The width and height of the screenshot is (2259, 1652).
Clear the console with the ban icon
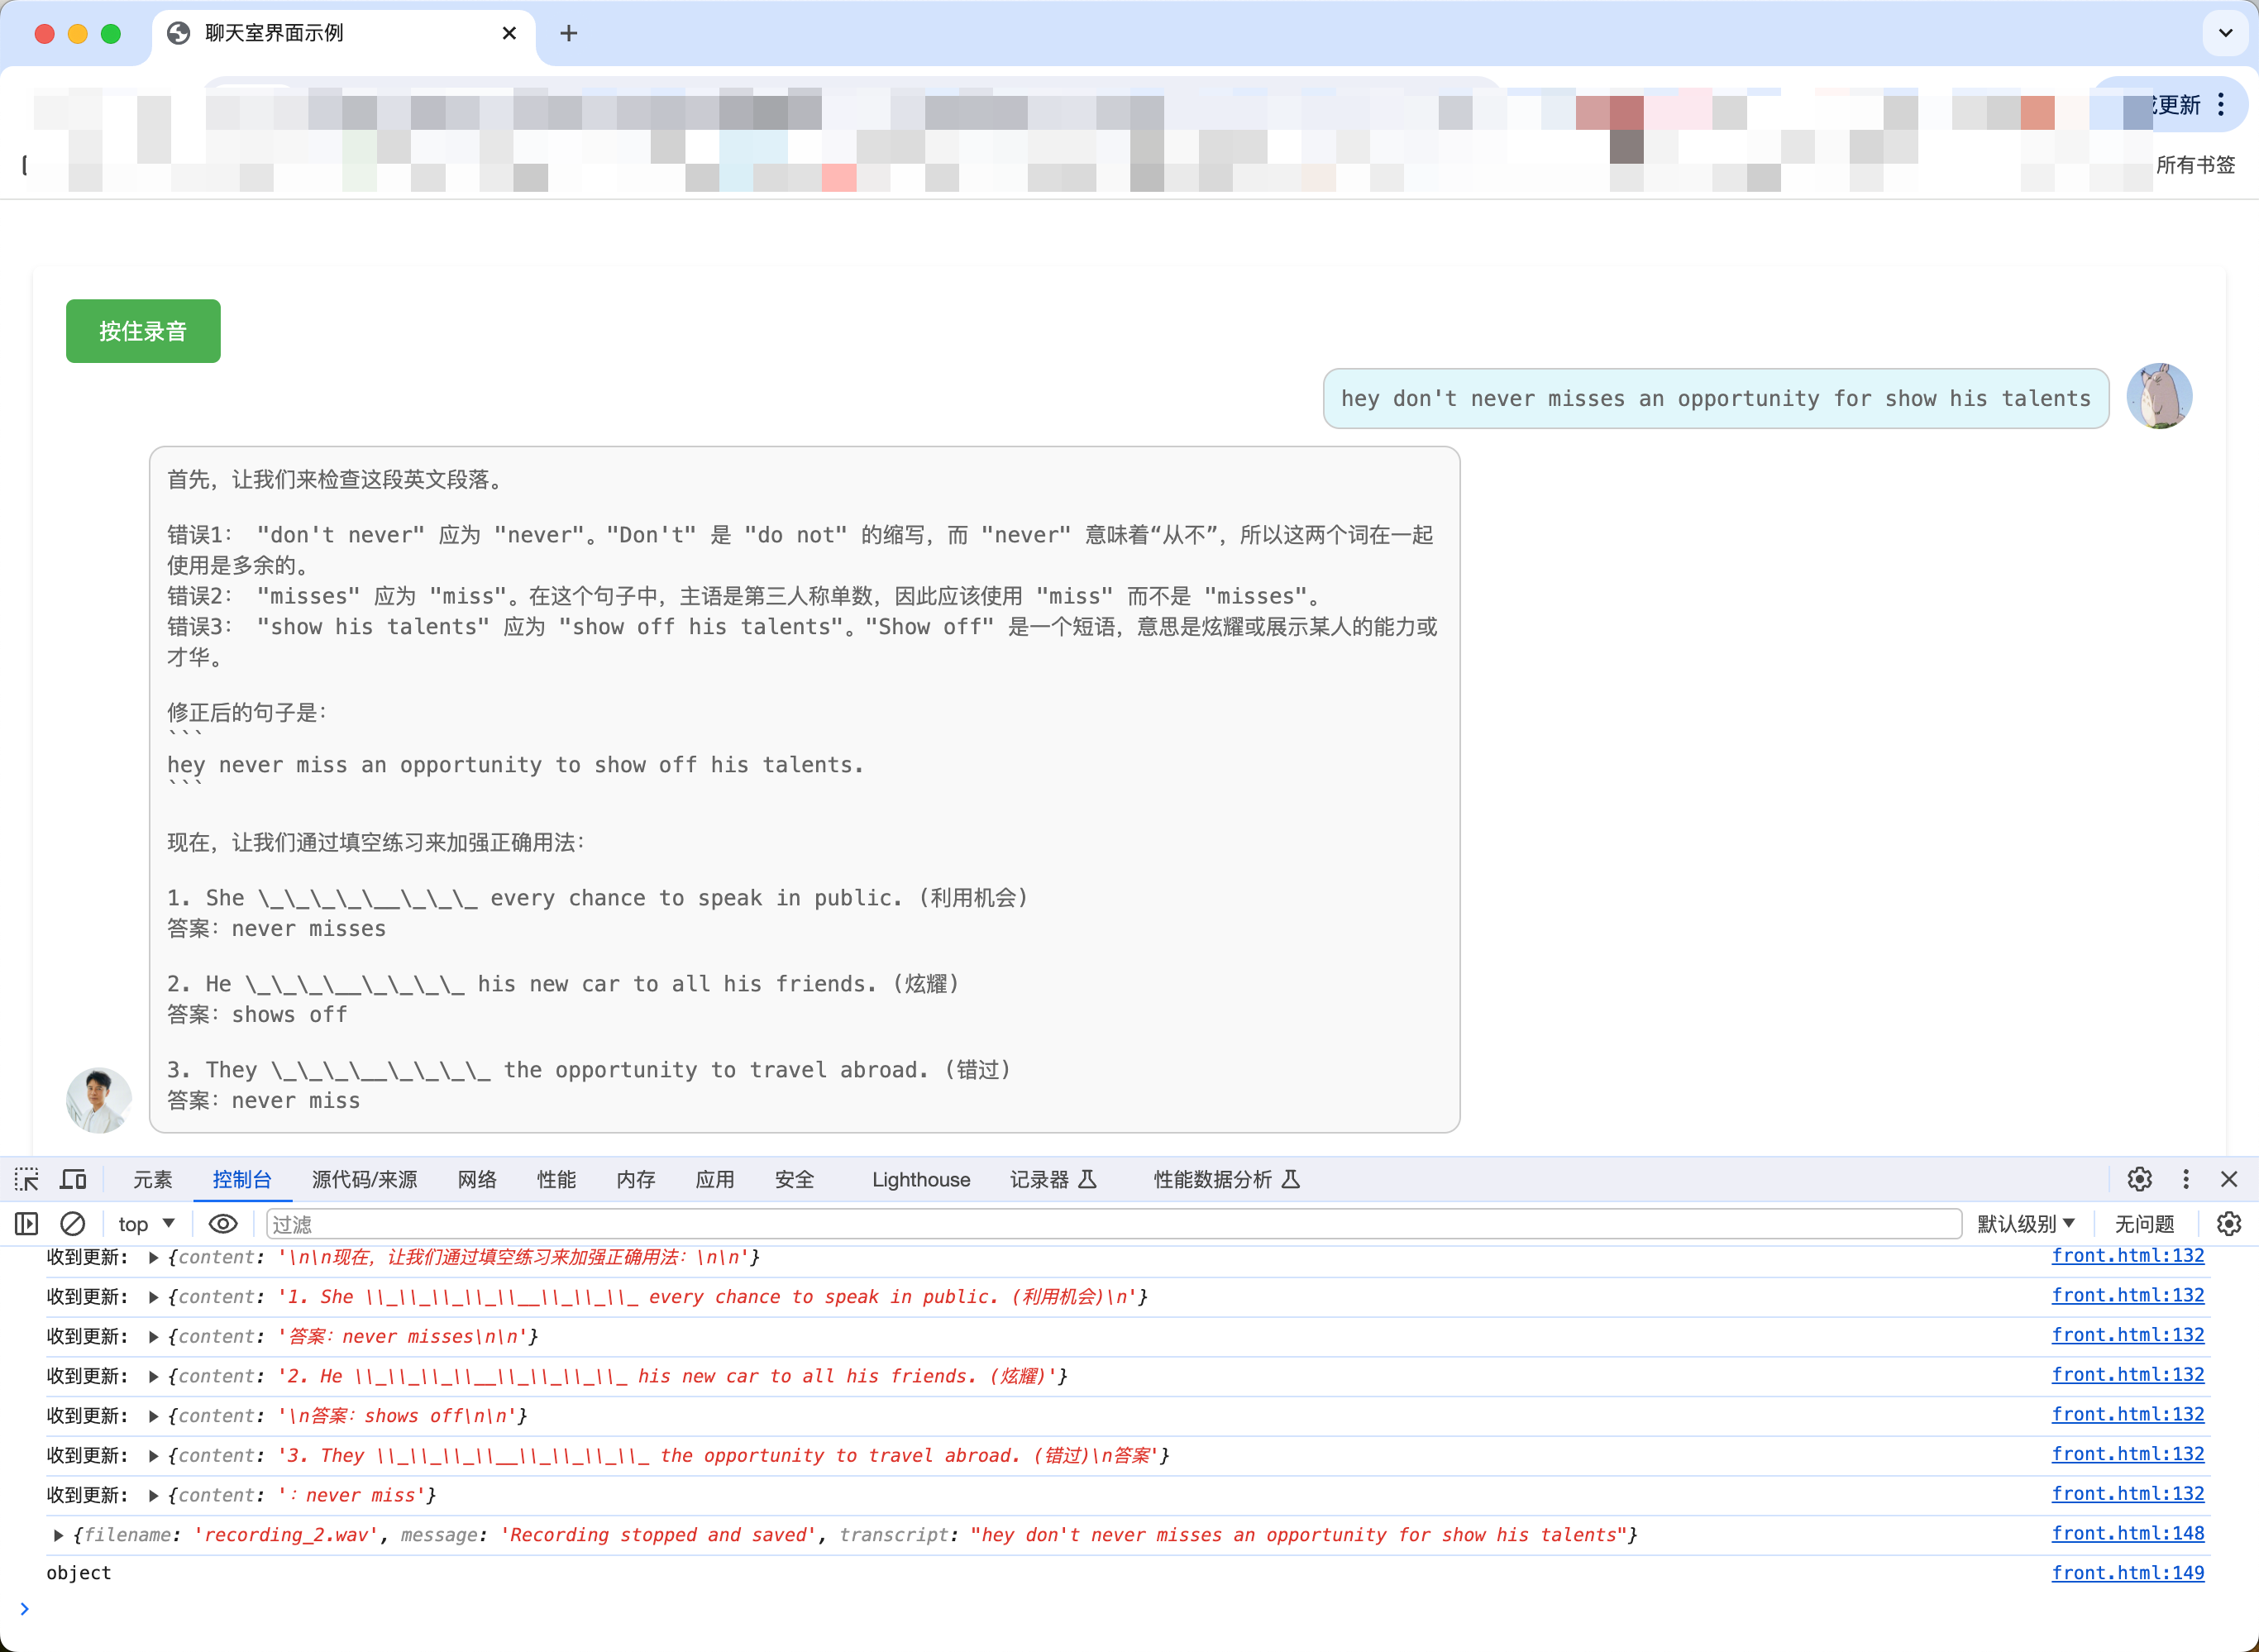73,1223
